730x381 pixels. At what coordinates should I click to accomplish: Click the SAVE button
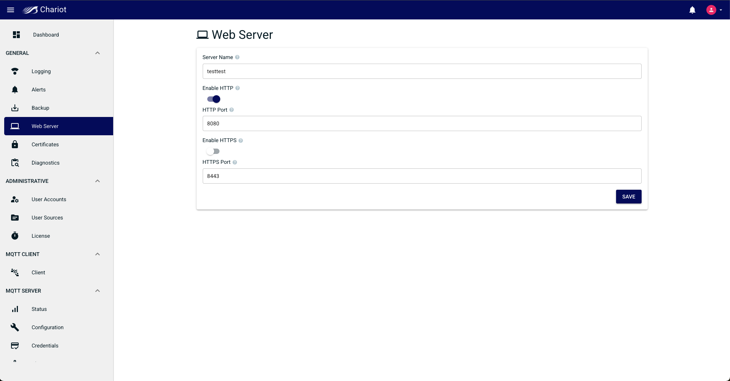[629, 197]
